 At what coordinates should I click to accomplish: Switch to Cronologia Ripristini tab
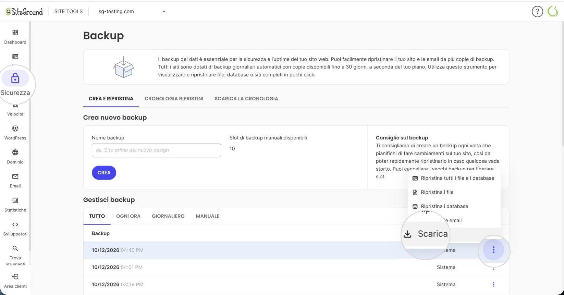tap(174, 99)
